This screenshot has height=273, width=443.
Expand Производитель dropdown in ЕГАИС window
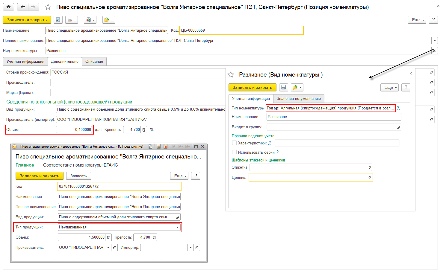[108, 248]
